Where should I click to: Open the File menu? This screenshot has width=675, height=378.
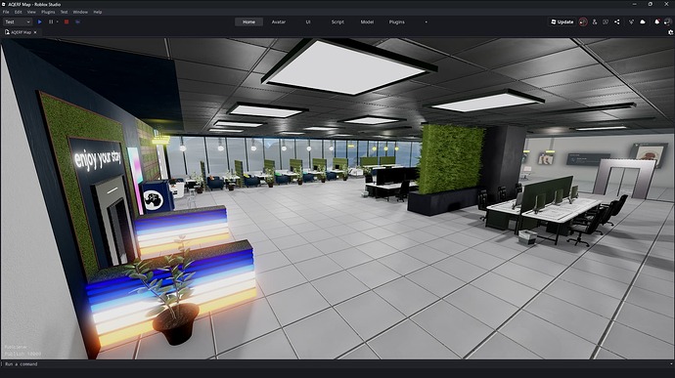click(x=6, y=12)
